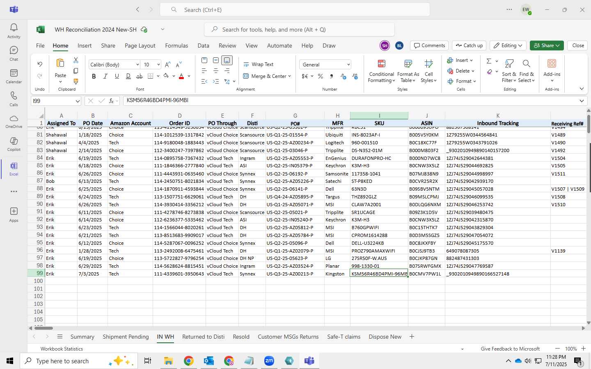Expand the Merge & Center dropdown
This screenshot has width=591, height=369.
290,76
